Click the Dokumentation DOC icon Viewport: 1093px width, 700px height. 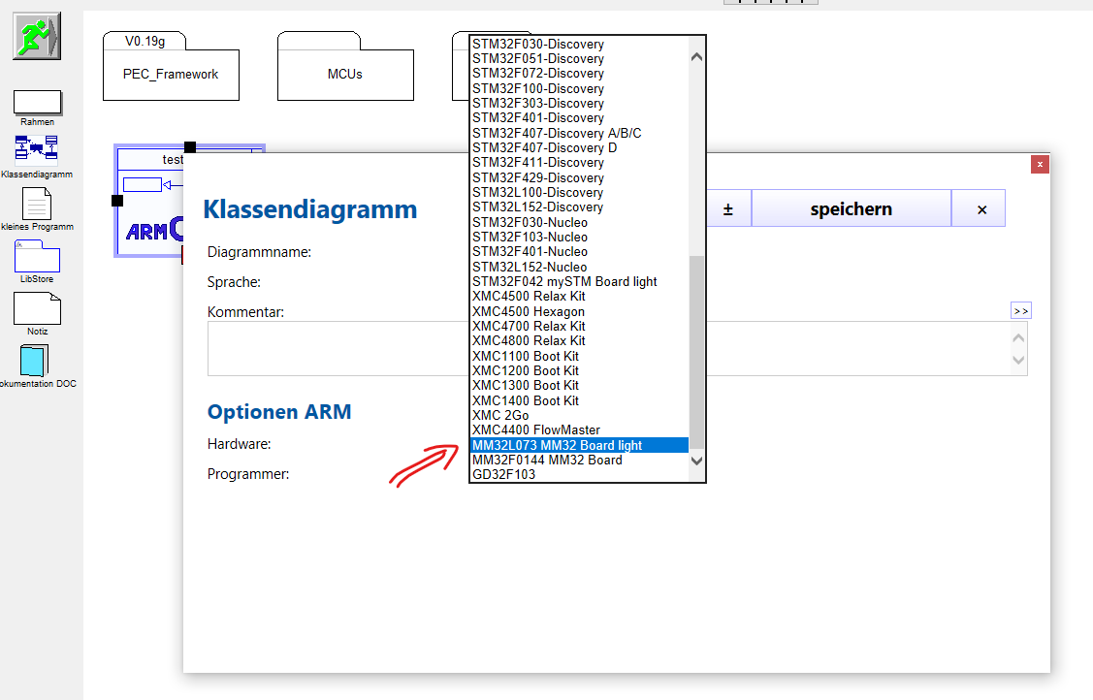tap(34, 360)
